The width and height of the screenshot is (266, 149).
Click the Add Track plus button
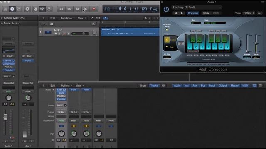coord(44,24)
